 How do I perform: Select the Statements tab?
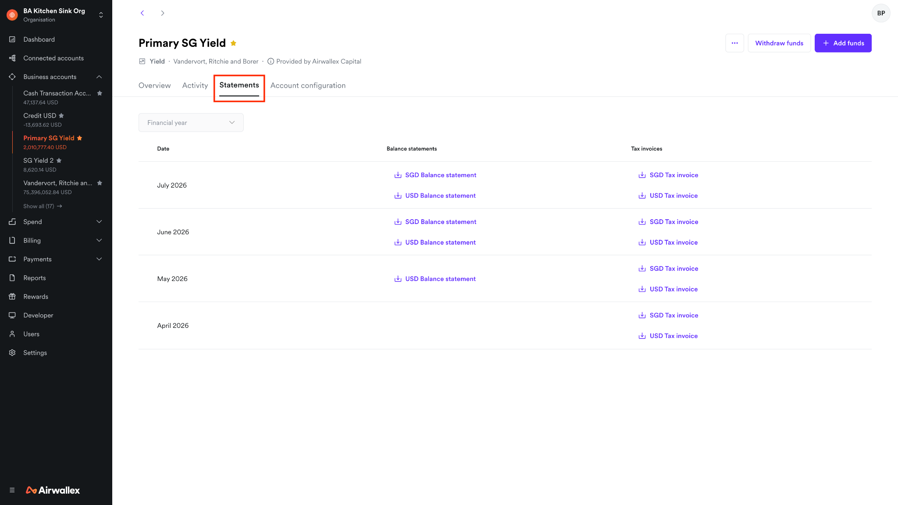pos(239,85)
